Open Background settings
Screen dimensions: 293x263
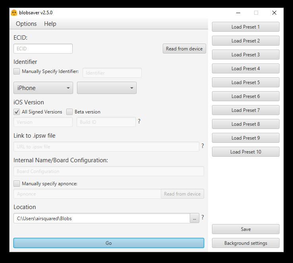tap(246, 243)
